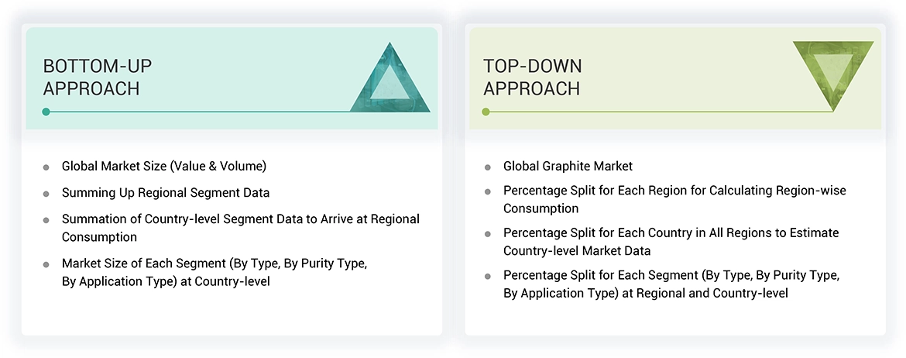The width and height of the screenshot is (906, 358).
Task: Click the green dot under Top-Down heading
Action: [486, 112]
